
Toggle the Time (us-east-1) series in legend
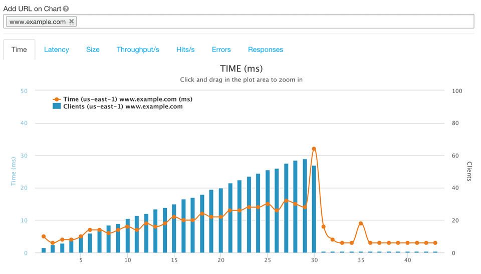tap(128, 99)
